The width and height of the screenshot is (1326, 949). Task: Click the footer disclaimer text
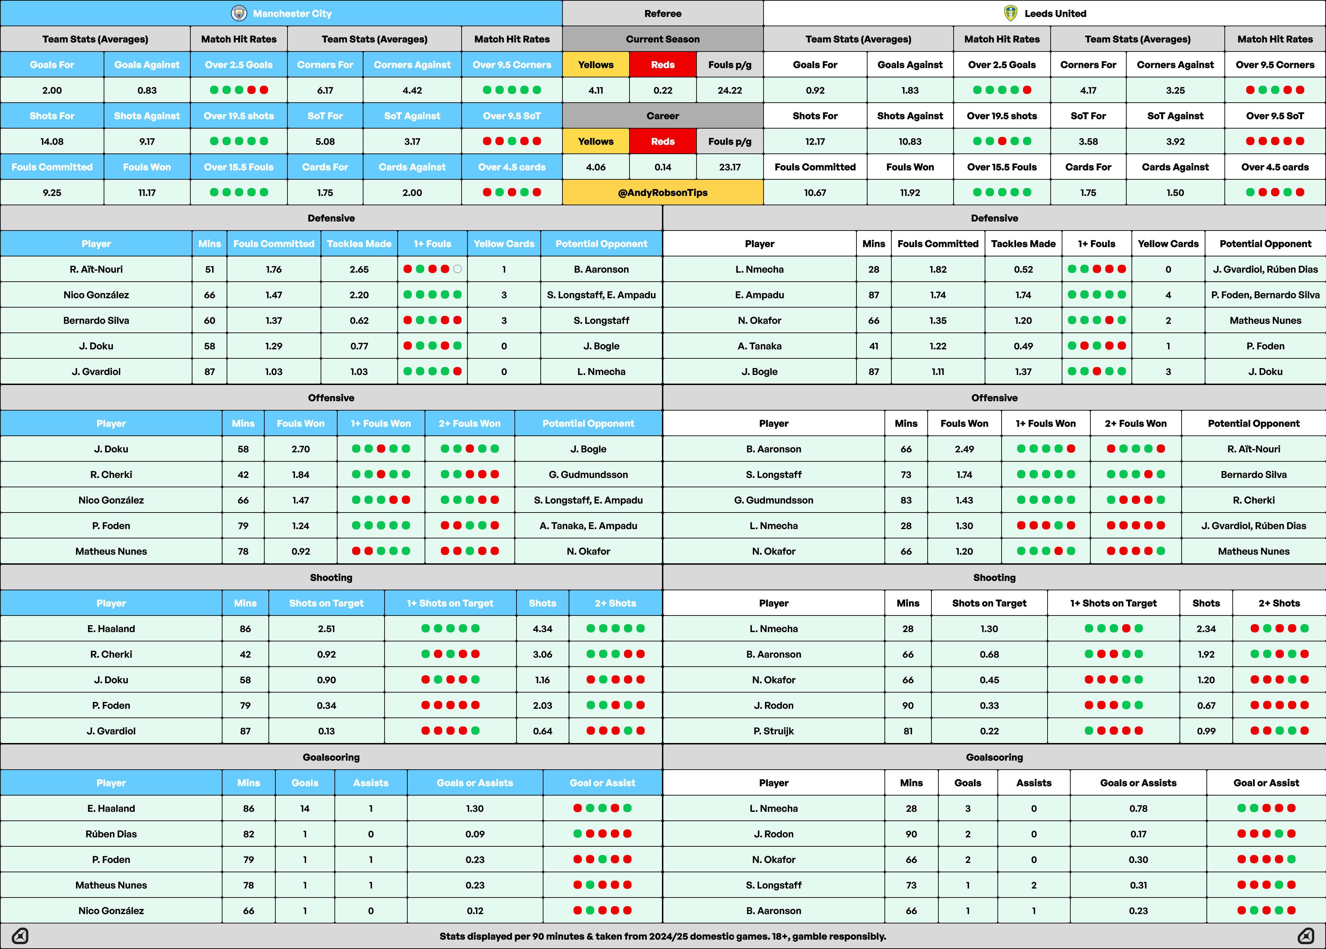click(x=662, y=936)
